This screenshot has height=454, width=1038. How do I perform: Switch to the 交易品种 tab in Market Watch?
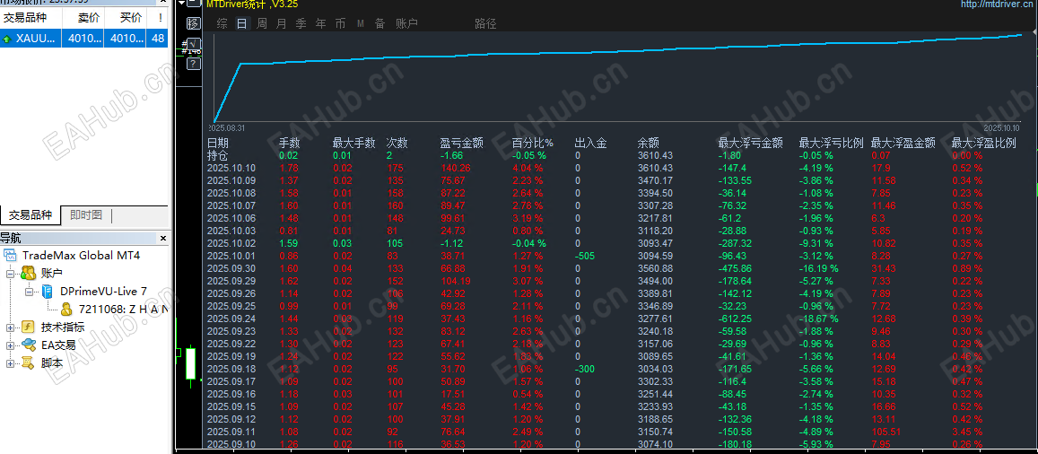pos(30,215)
